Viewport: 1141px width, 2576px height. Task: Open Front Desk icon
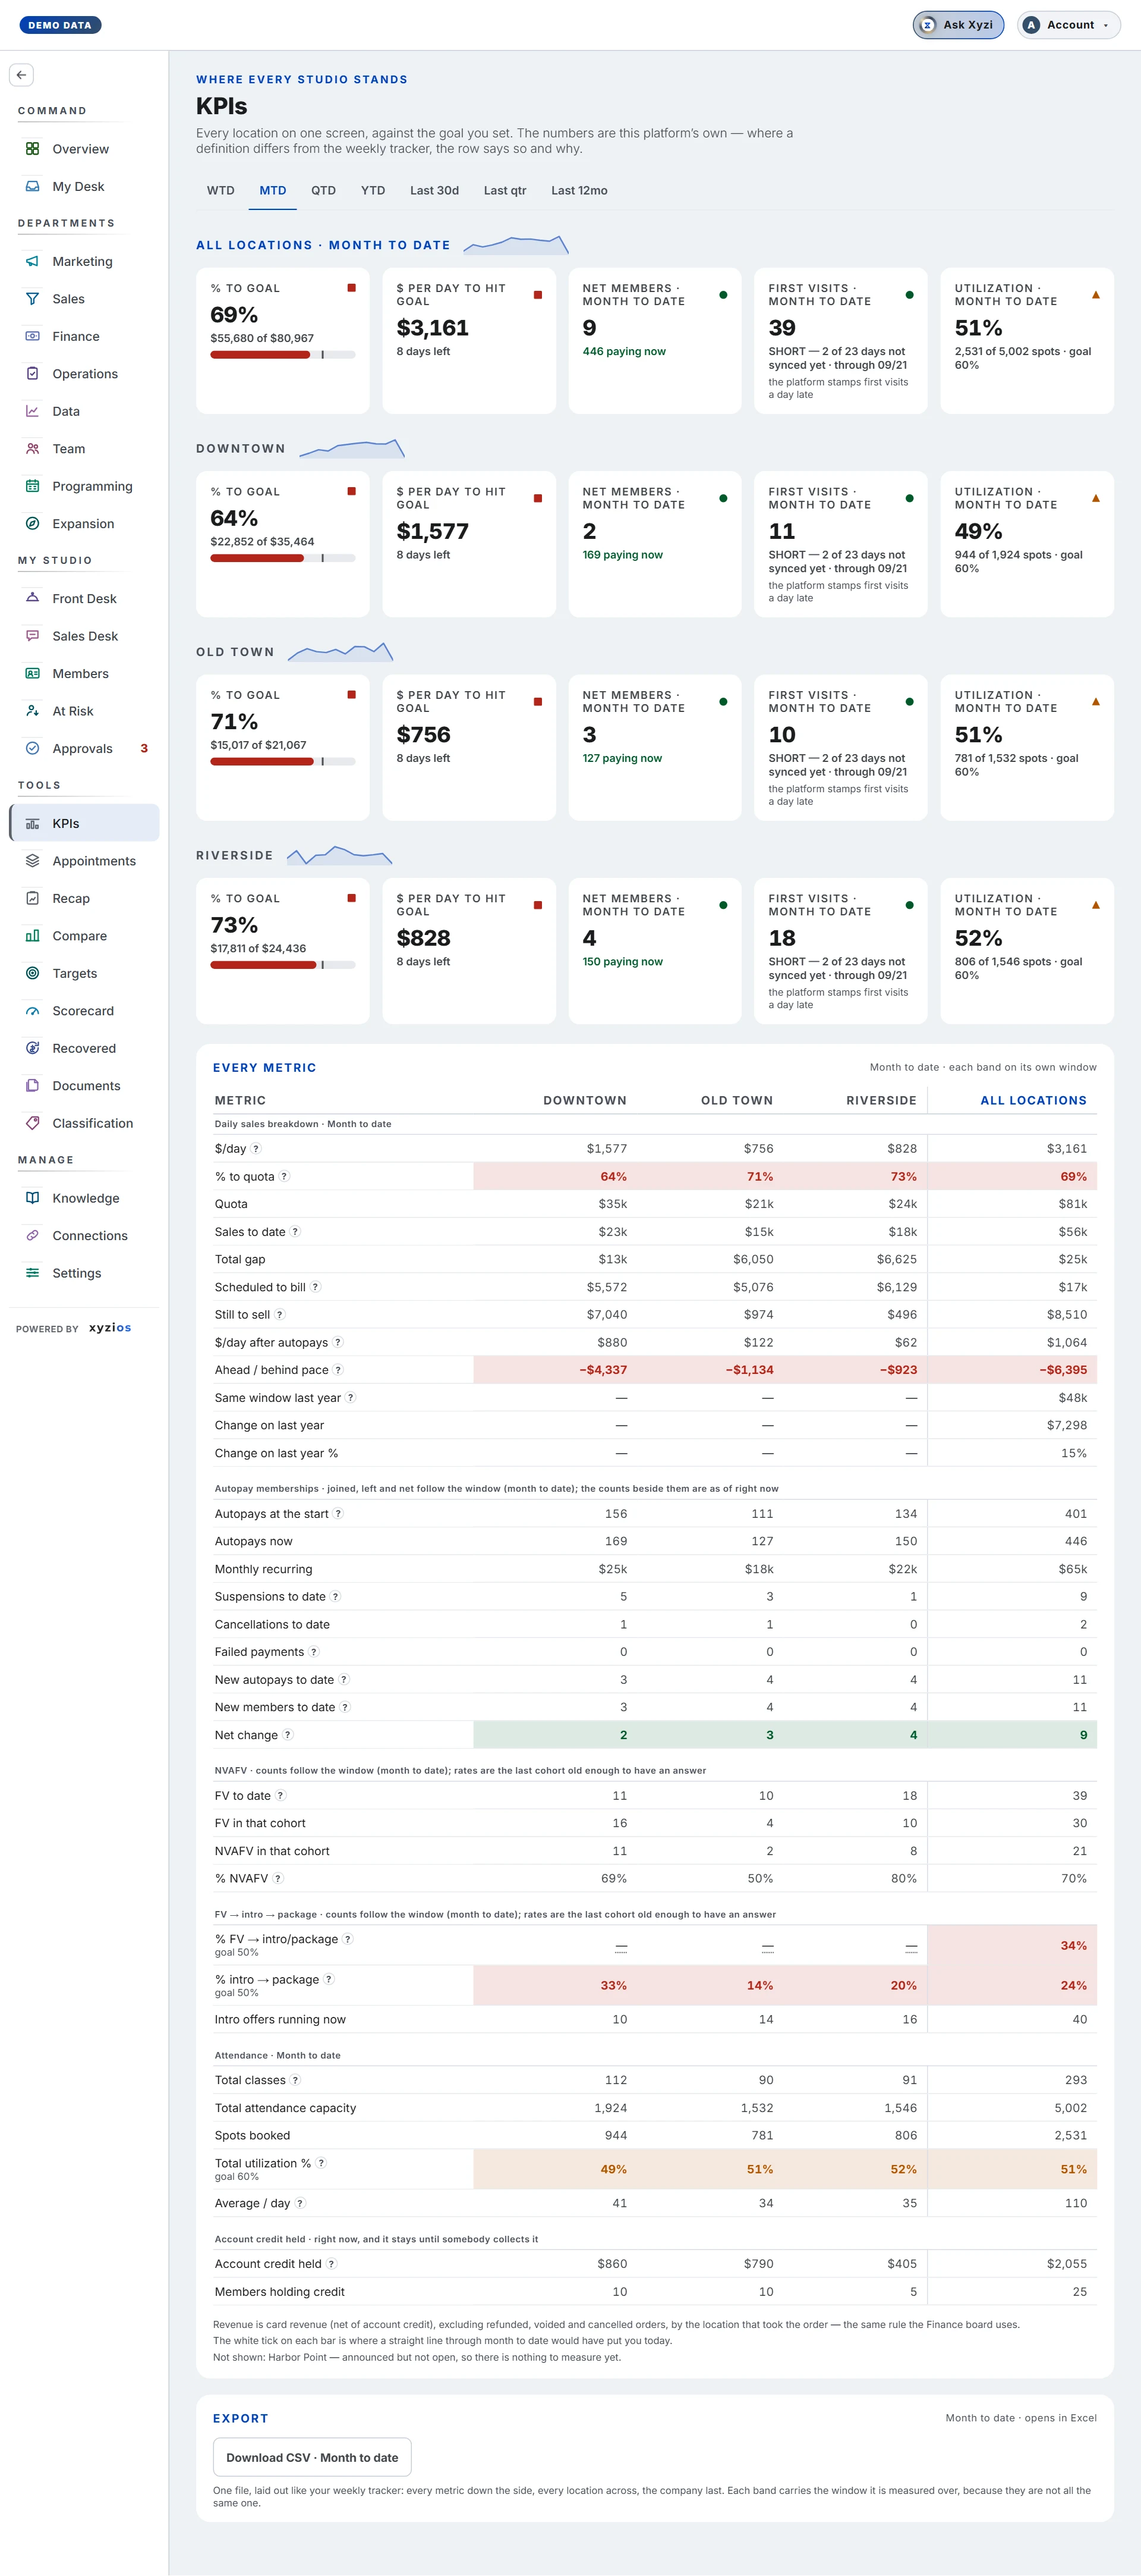coord(32,598)
